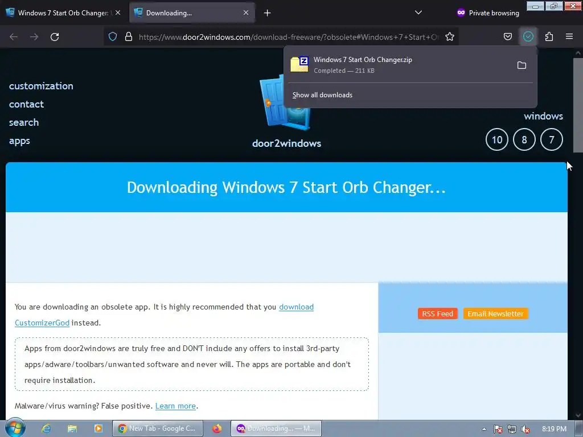Viewport: 583px width, 437px height.
Task: Select the Downloading... private Firefox taskbar item
Action: click(276, 428)
